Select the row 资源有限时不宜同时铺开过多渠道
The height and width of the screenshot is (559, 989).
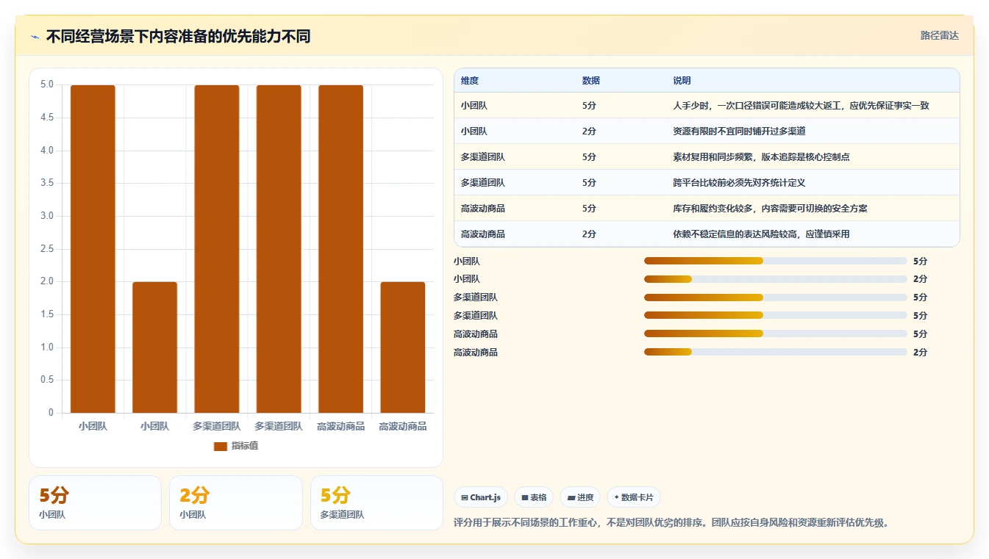pyautogui.click(x=707, y=131)
